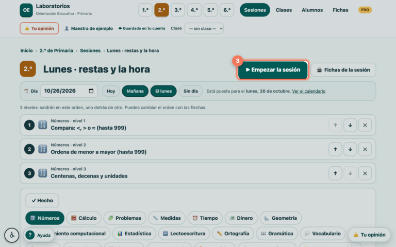396x247 pixels.
Task: Select grade 3.º
Action: click(x=178, y=10)
